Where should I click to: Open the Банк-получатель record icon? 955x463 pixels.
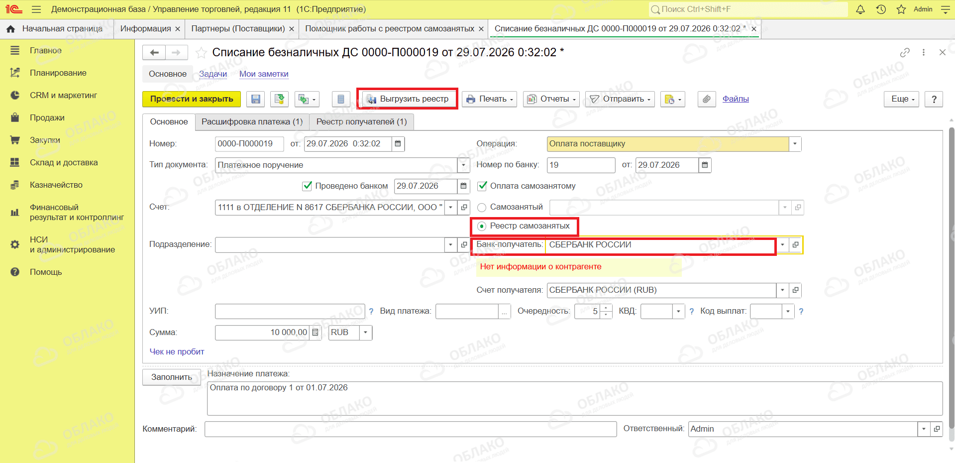coord(795,245)
